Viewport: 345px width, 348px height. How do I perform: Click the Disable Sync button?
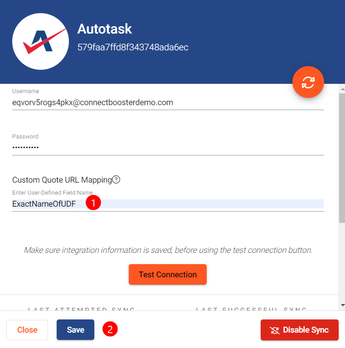[x=300, y=330]
